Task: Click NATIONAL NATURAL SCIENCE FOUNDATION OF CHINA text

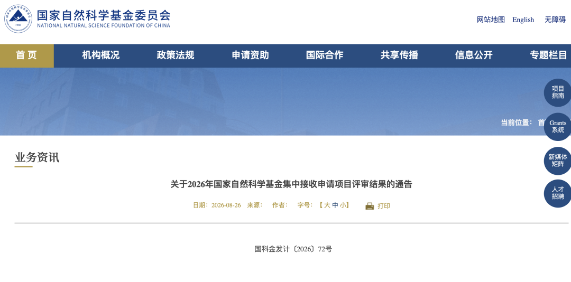Action: [104, 26]
